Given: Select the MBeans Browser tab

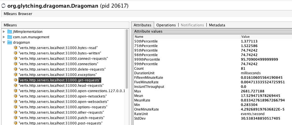Looking at the screenshot, I should [18, 14].
